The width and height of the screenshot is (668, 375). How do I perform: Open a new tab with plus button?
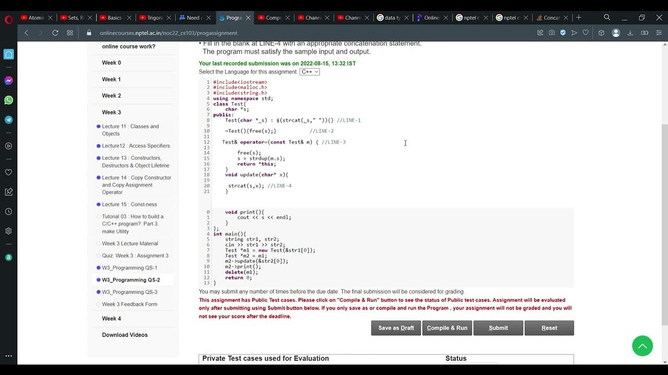[x=578, y=17]
